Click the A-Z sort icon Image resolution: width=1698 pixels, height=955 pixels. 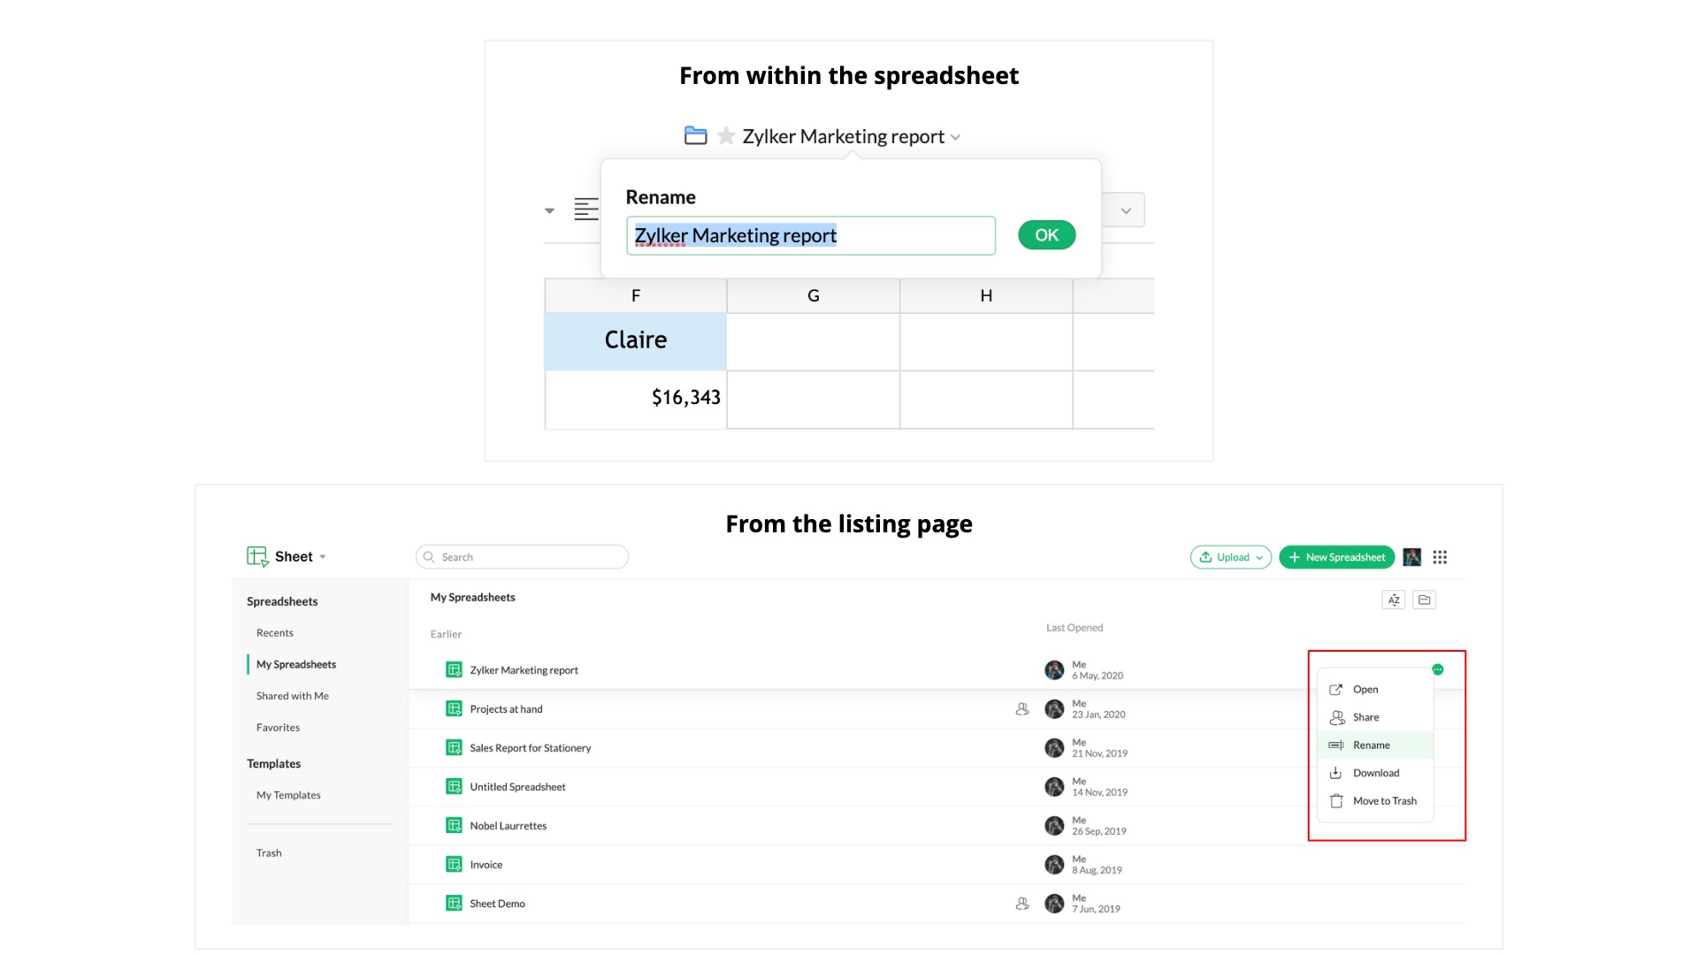point(1393,600)
